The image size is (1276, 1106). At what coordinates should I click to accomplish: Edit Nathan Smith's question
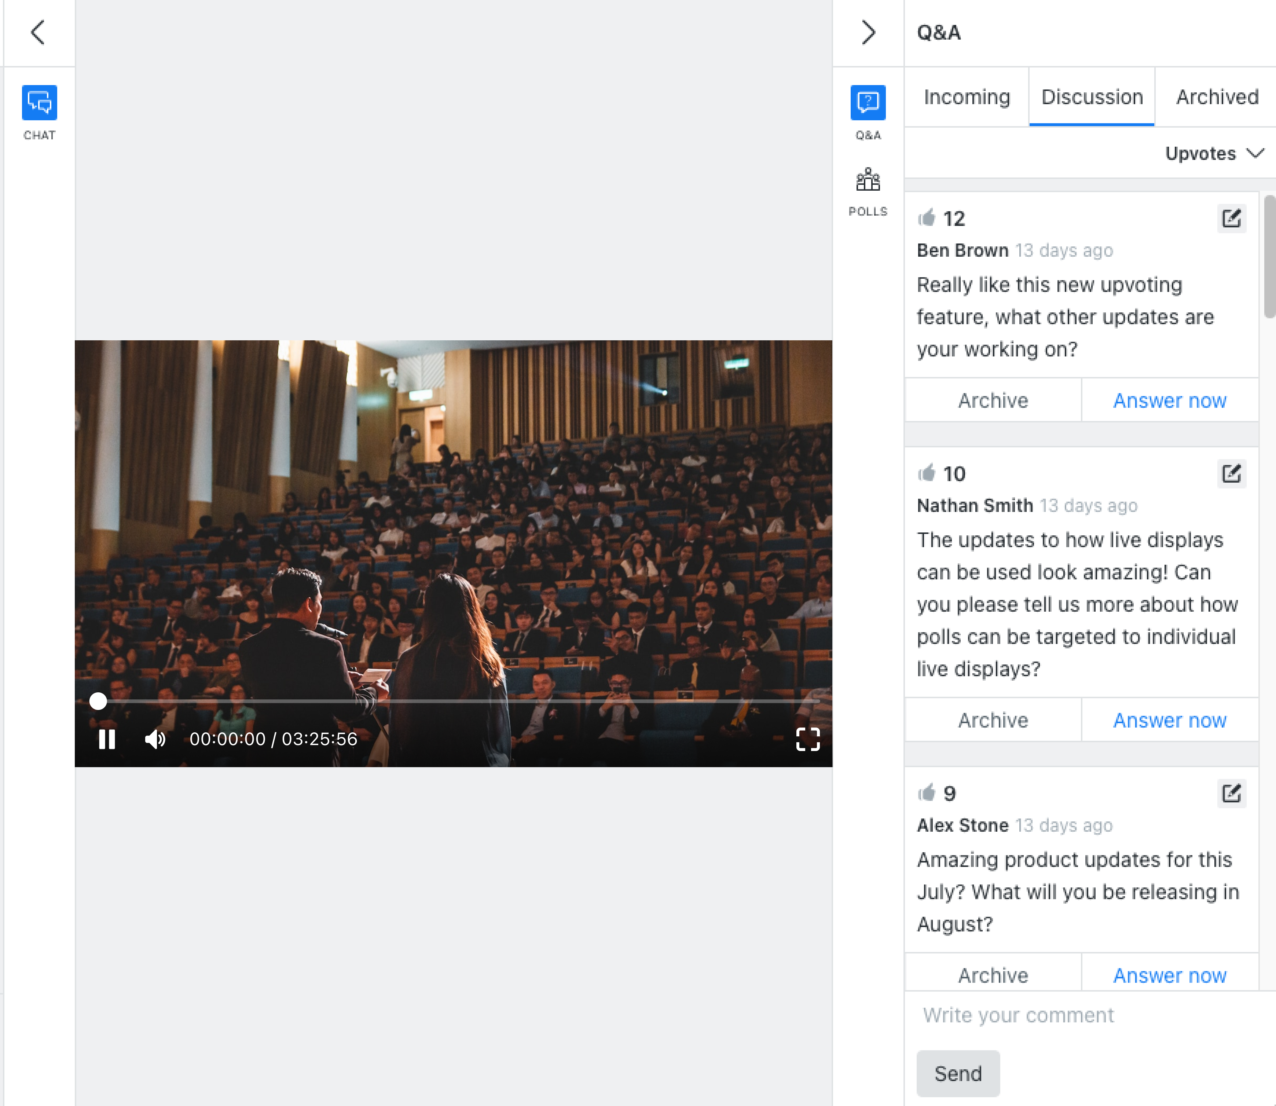pyautogui.click(x=1232, y=473)
